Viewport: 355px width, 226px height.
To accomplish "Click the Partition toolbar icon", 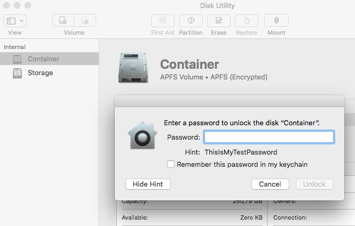I will [x=191, y=21].
